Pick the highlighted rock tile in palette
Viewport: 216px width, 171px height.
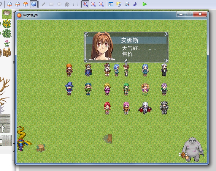pos(7,14)
